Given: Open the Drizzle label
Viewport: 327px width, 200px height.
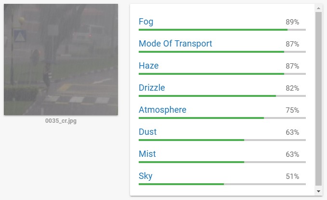Looking at the screenshot, I should 152,88.
